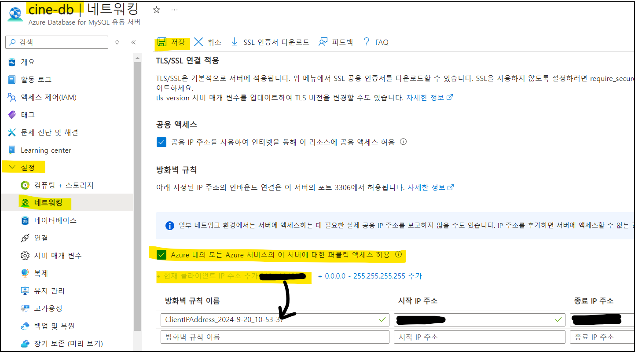Click the 활동 로그 icon
Image resolution: width=635 pixels, height=352 pixels.
pyautogui.click(x=12, y=80)
